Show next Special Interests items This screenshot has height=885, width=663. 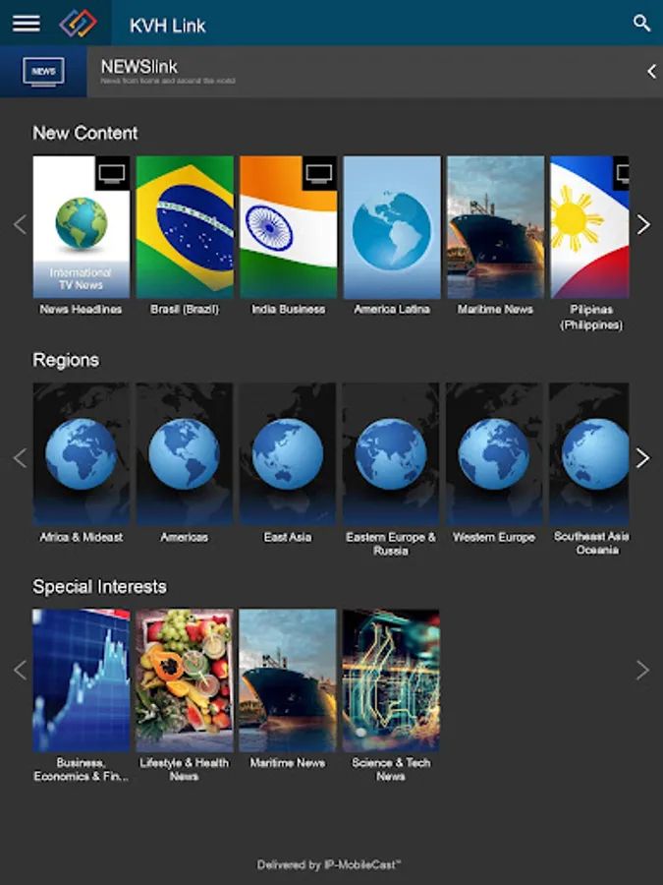pos(643,670)
